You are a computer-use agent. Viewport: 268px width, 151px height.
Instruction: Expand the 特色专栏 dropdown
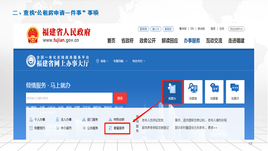[139, 61]
